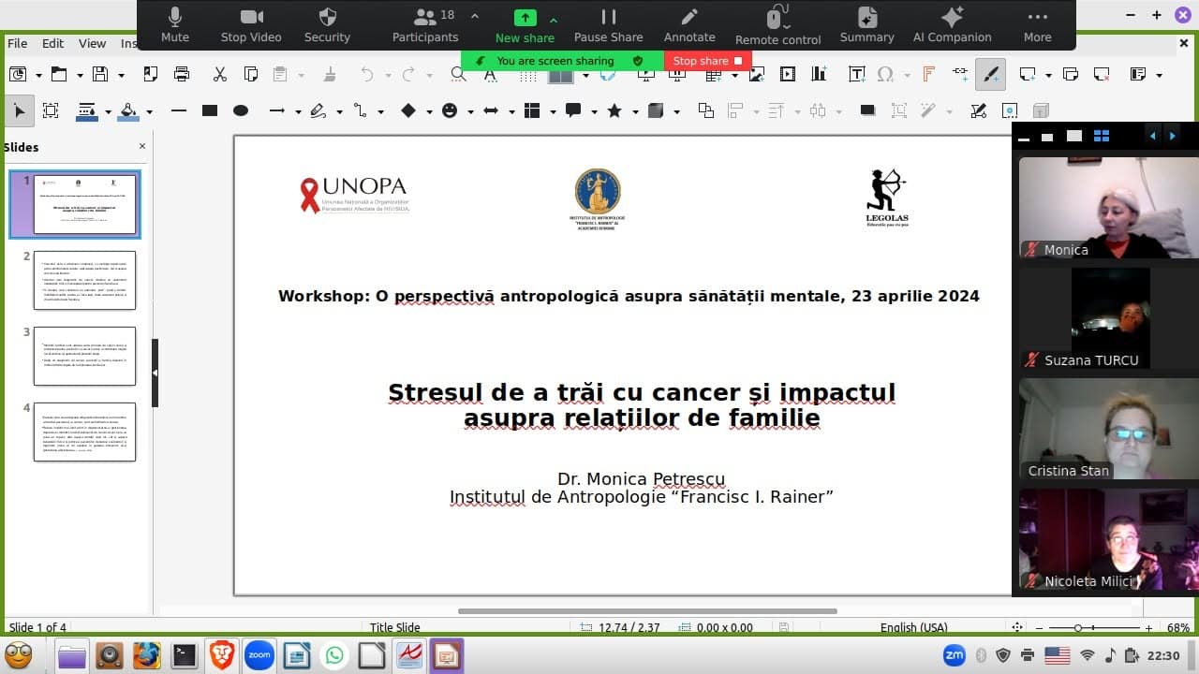
Task: Stop Video in Zoom toolbar
Action: click(251, 25)
